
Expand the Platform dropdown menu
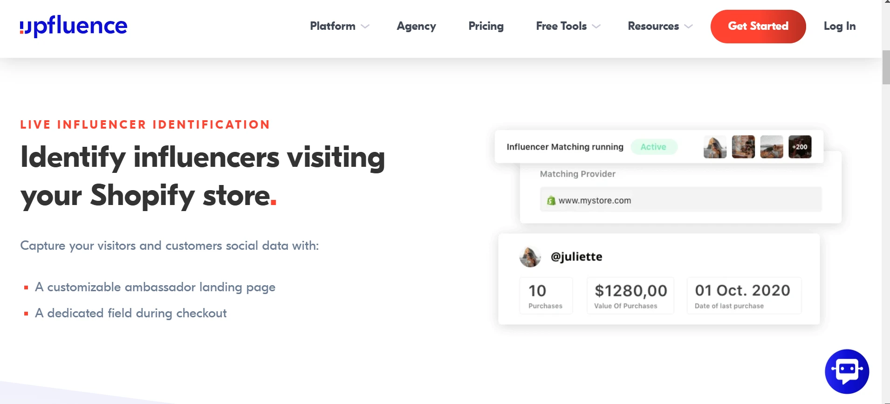339,26
